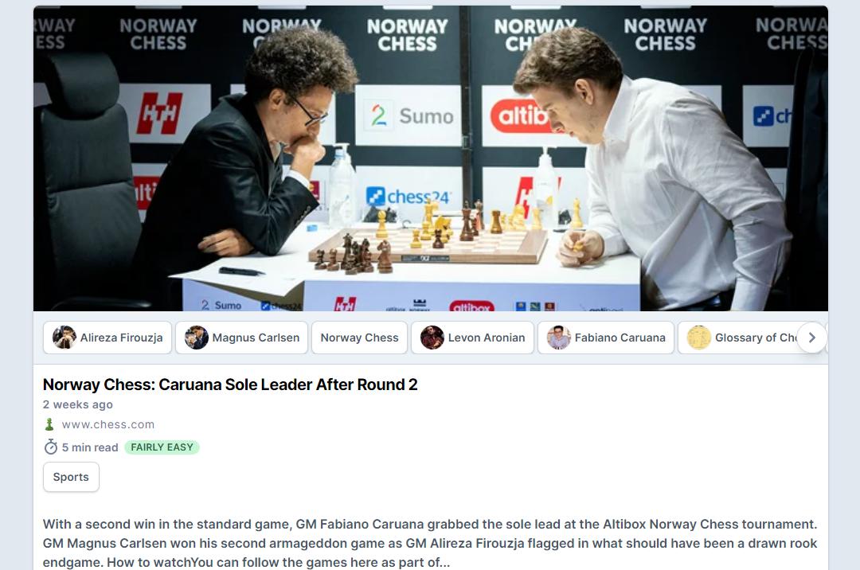Click the article summary text

pos(430,543)
